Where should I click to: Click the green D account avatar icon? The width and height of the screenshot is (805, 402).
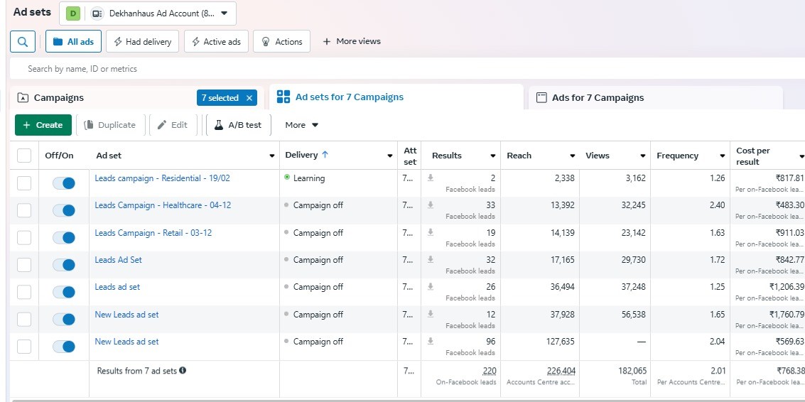pos(73,13)
